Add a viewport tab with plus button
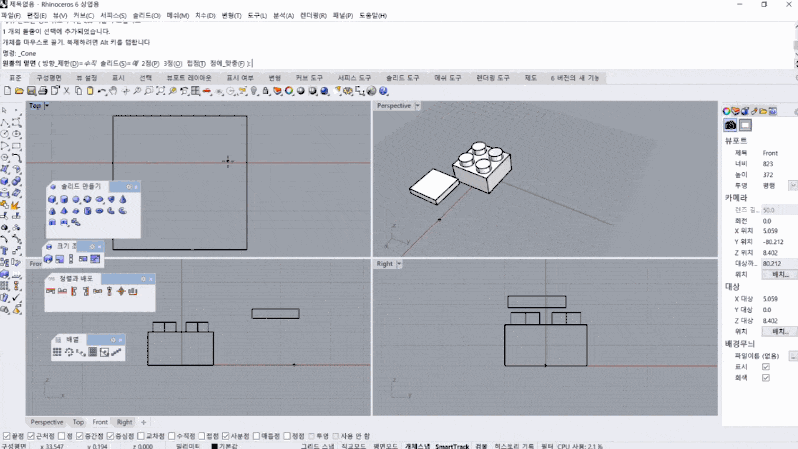798x449 pixels. 143,422
